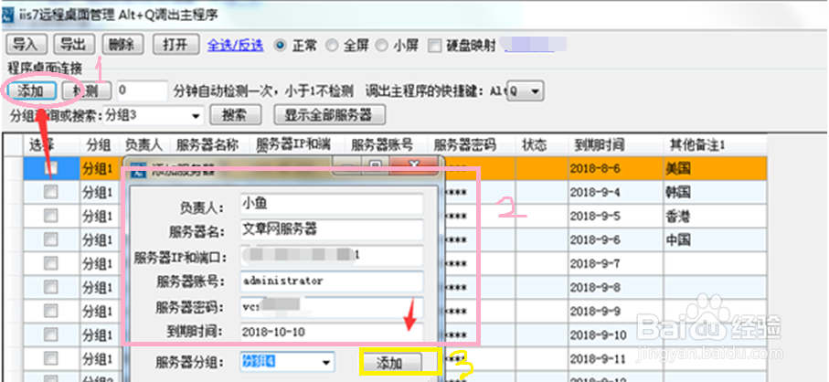Select the 香港 remark cell

coord(714,216)
